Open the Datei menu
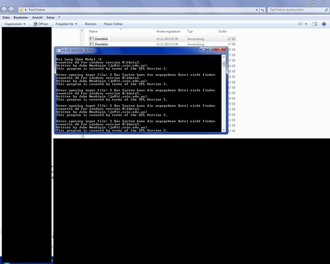Image resolution: width=330 pixels, height=264 pixels. [6, 18]
